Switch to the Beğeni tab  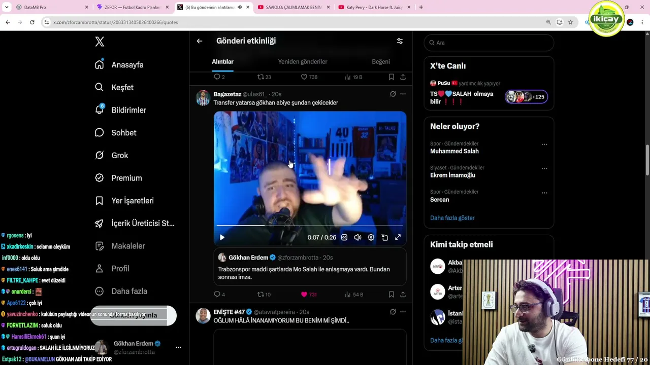pos(381,62)
